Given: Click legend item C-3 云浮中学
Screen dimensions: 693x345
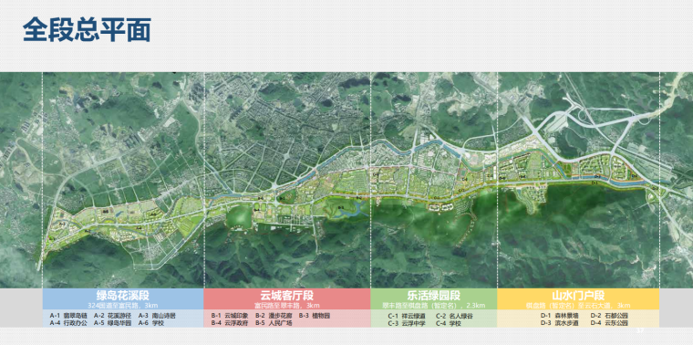Looking at the screenshot, I should point(407,323).
